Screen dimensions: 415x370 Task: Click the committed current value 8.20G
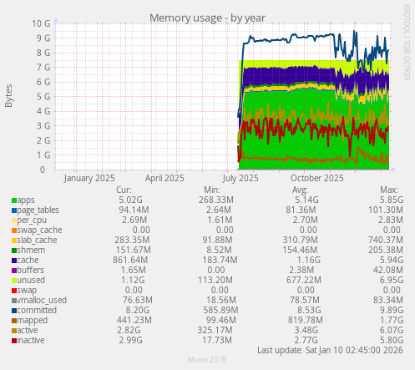pos(137,310)
